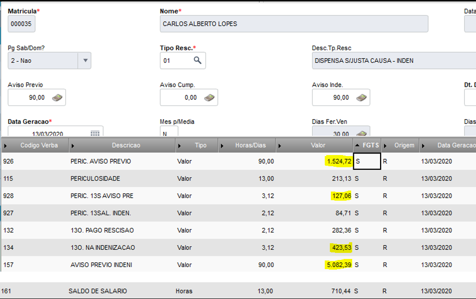Click the value 5.082,39
476x299 pixels.
tap(339, 265)
